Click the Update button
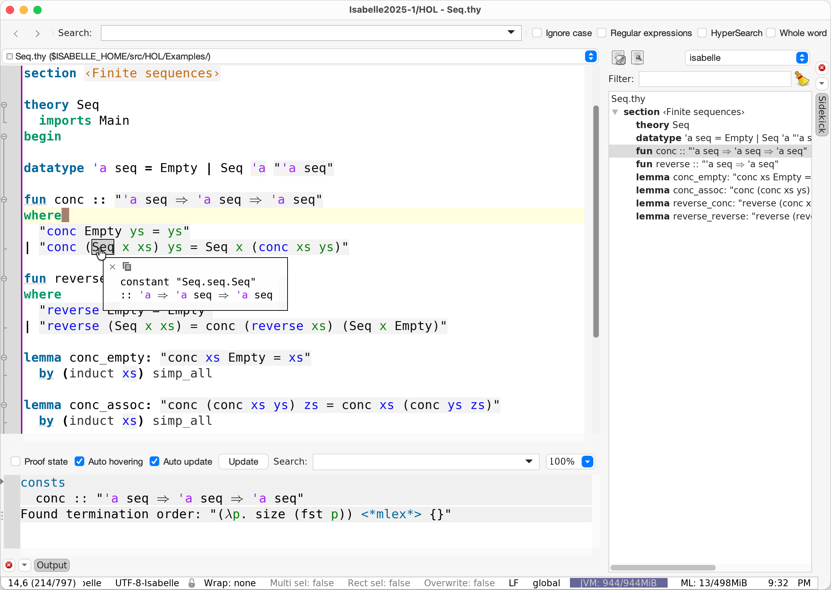This screenshot has width=831, height=590. click(243, 462)
